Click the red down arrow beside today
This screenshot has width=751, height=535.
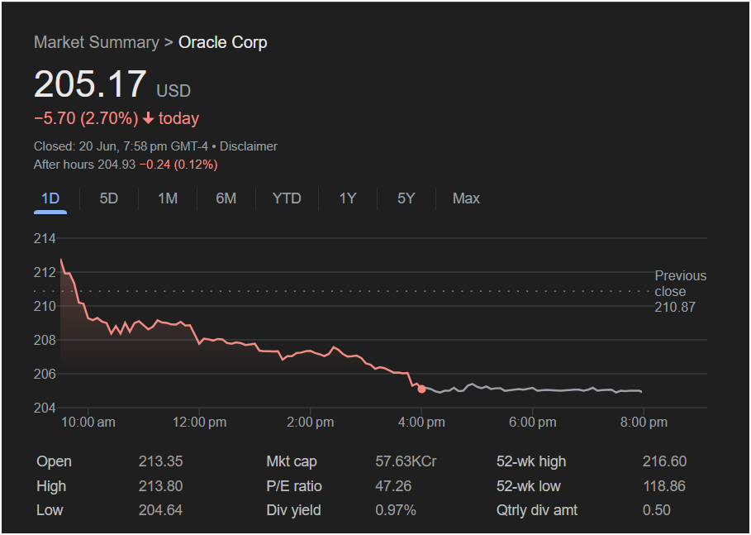(x=149, y=118)
